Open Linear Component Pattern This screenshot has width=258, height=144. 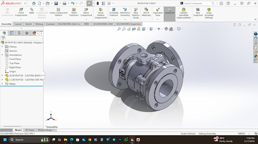tap(58, 12)
